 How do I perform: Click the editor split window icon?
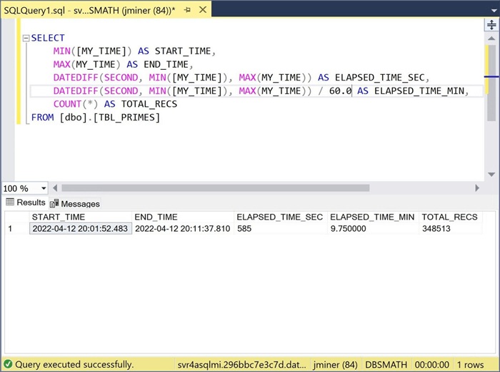click(491, 25)
